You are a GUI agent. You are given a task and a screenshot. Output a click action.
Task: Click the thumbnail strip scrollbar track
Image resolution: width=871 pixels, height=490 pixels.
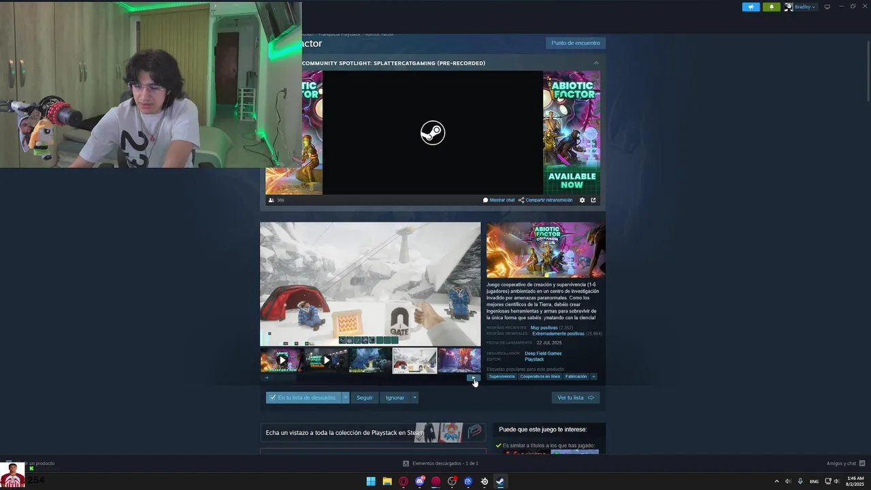(x=370, y=378)
